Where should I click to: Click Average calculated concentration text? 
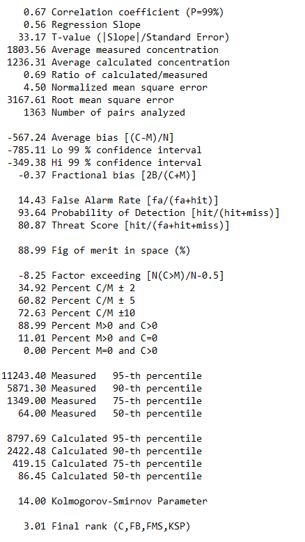(141, 62)
